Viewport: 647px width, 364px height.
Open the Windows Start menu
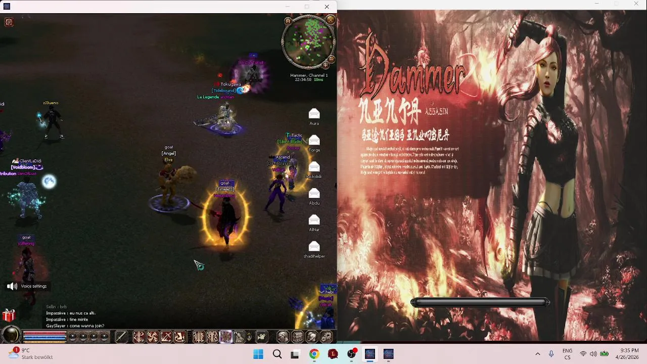point(258,354)
